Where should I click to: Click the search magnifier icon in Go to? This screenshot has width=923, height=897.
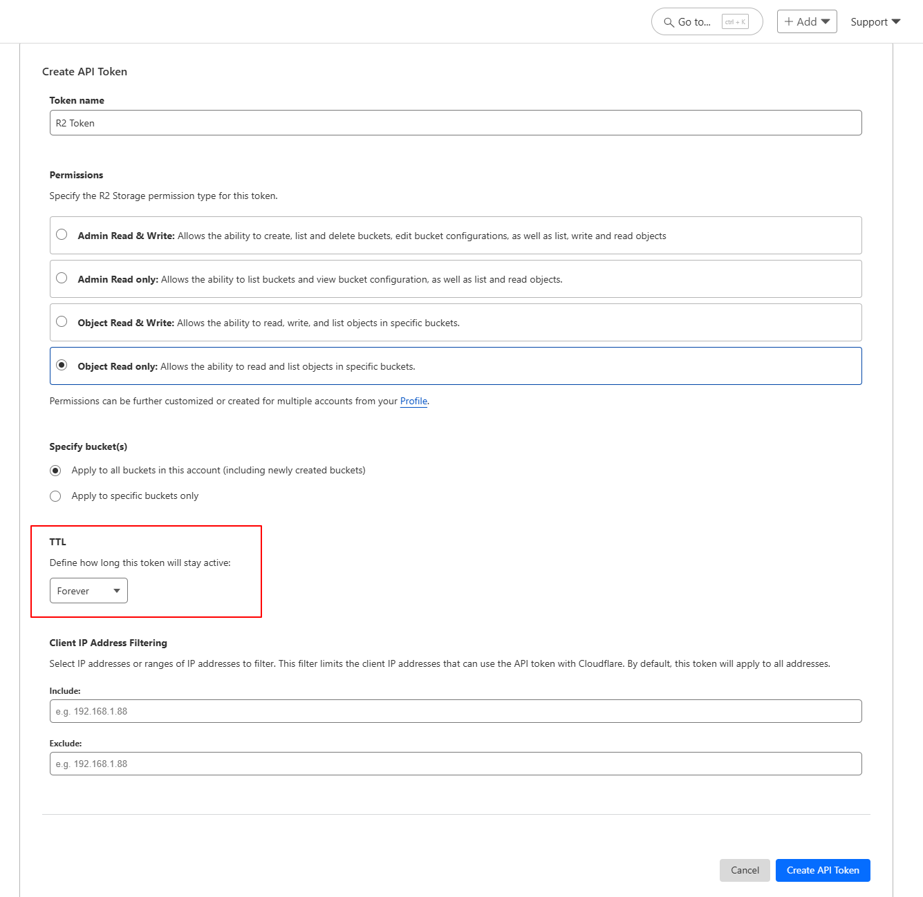[x=669, y=22]
